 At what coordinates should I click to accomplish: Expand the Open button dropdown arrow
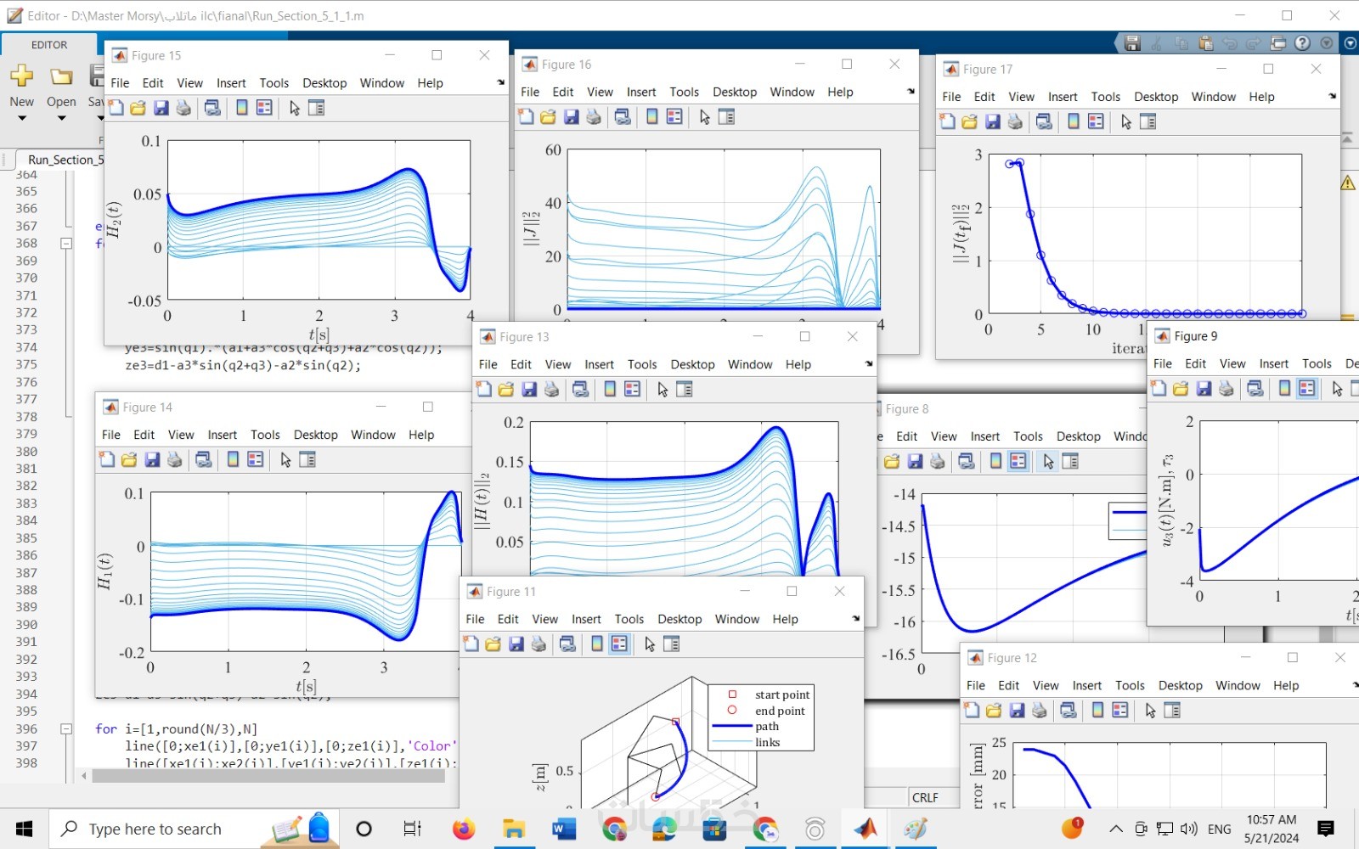coord(61,118)
